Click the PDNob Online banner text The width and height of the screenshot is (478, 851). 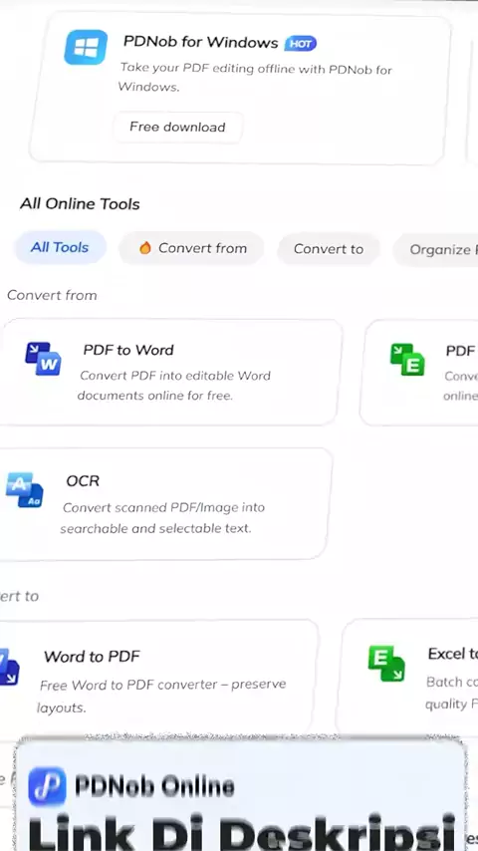[x=154, y=786]
